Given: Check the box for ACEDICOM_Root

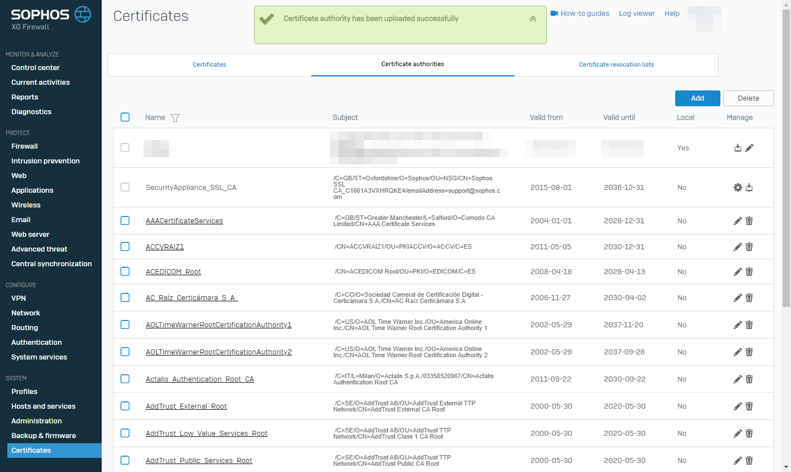Looking at the screenshot, I should click(125, 271).
